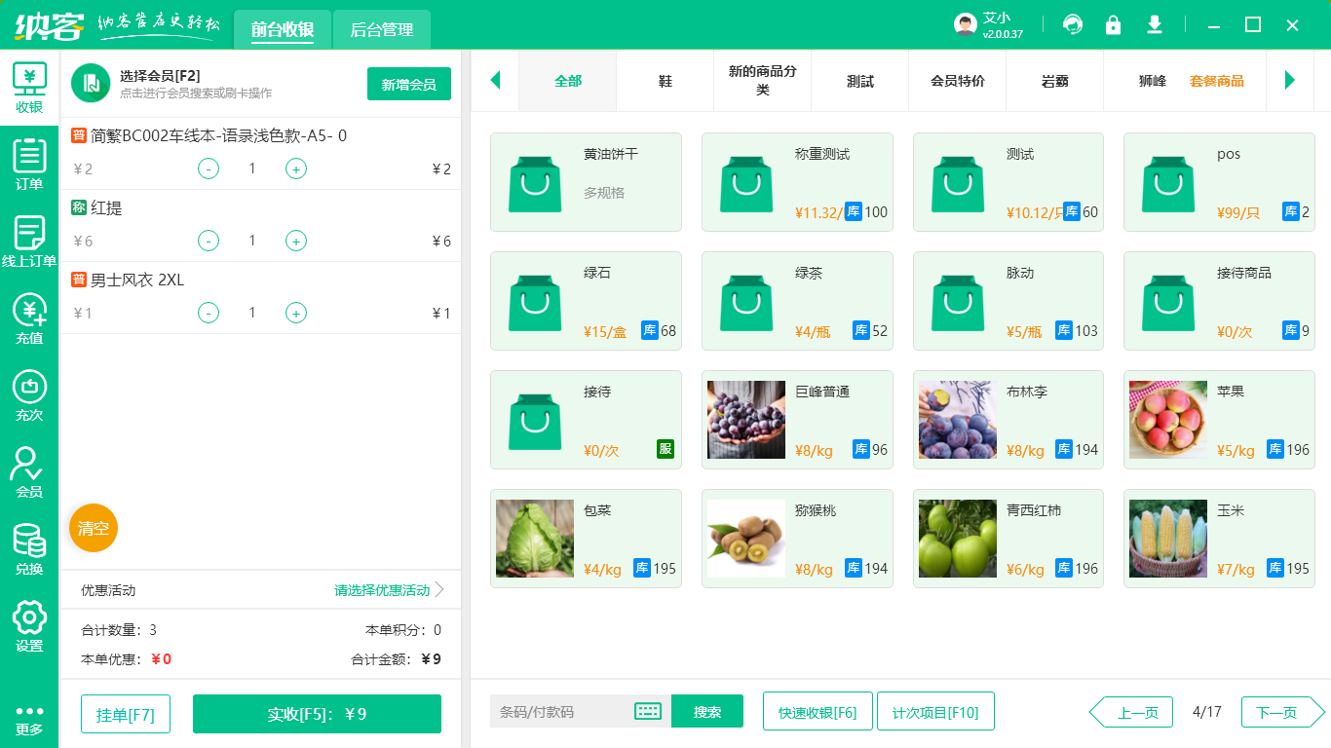Click the right arrow to scroll category tabs
The width and height of the screenshot is (1331, 748).
tap(1291, 81)
